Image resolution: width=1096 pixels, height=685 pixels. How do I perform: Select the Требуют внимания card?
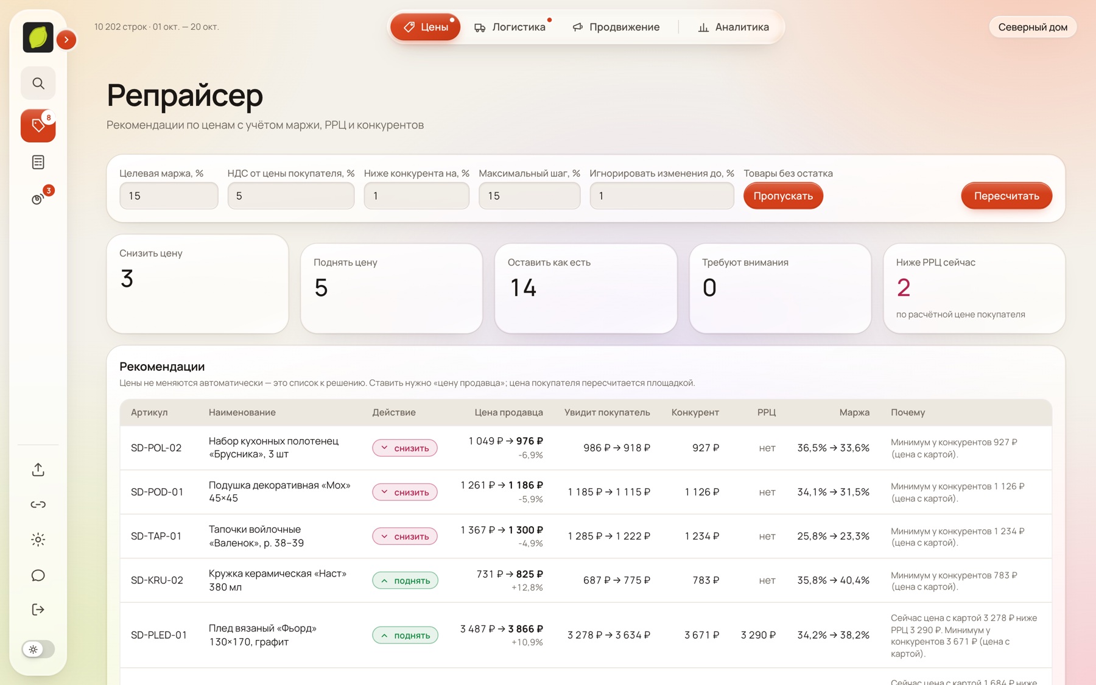point(780,289)
